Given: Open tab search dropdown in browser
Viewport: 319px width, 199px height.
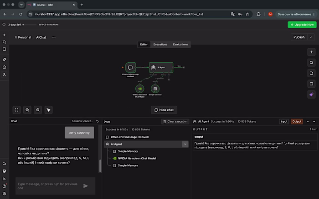Looking at the screenshot, I should click(21, 5).
